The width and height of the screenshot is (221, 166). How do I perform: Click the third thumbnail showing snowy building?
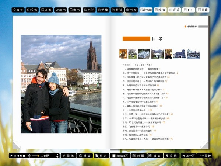144,54
